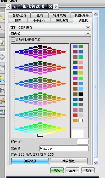The image size is (105, 178).
Task: Click the 颜色名 field showing White
Action: 64,148
